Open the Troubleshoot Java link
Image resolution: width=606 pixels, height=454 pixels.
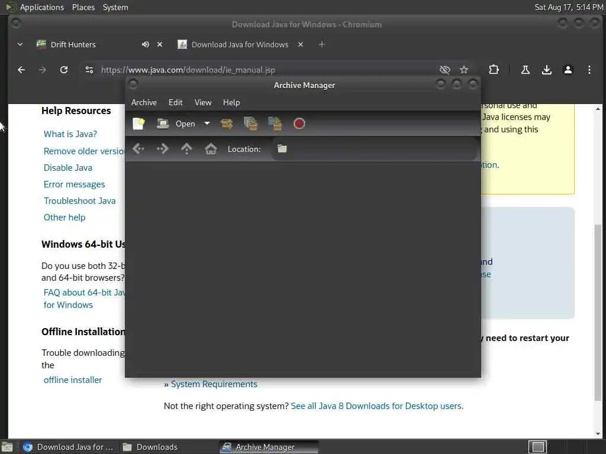click(x=80, y=201)
